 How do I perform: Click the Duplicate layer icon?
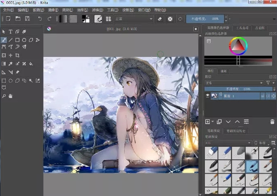(219, 122)
